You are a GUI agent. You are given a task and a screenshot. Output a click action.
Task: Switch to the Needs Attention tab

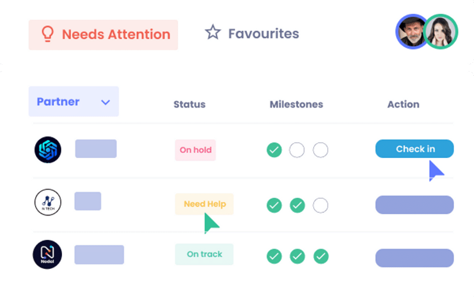click(103, 35)
